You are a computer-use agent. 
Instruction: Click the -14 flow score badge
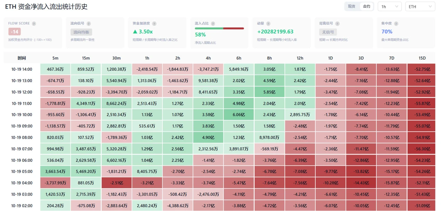pos(15,32)
